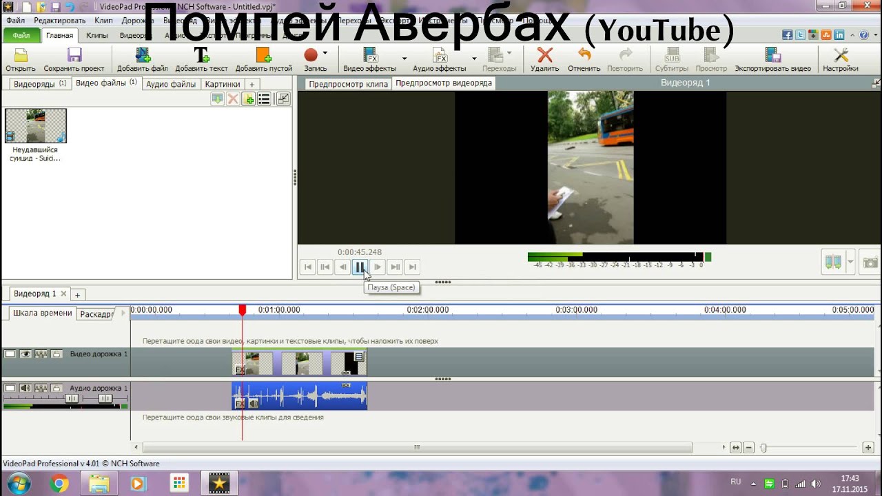Screen dimensions: 882x496
Task: Click the green Файл ribbon tab
Action: 21,36
